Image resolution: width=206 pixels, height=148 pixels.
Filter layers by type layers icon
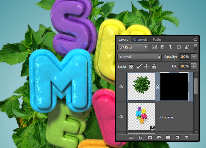coord(171,47)
